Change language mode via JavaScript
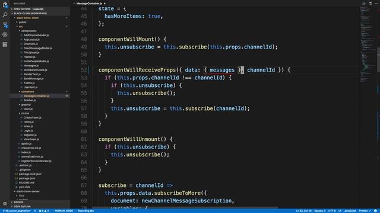Viewport: 380px width, 213px height. click(350, 211)
